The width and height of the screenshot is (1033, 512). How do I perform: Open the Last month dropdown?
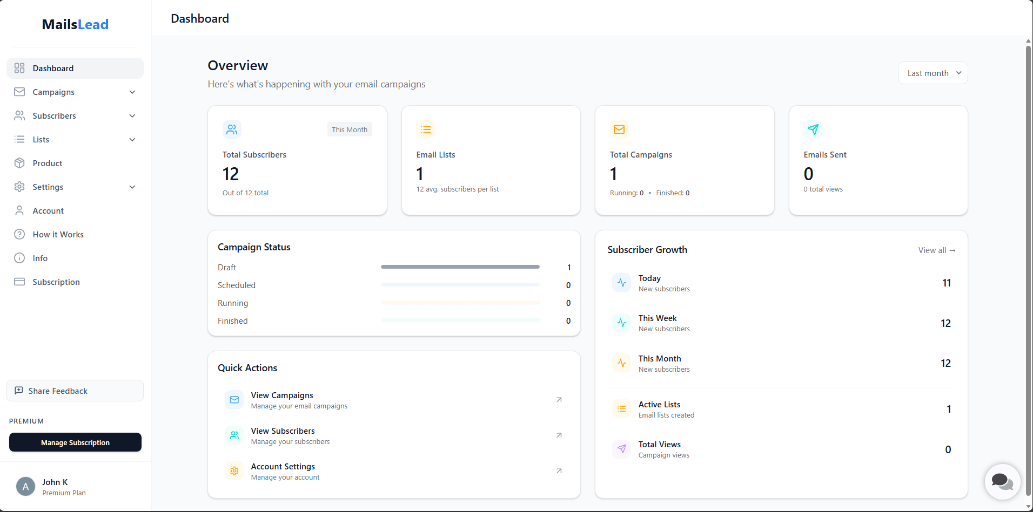pos(932,72)
